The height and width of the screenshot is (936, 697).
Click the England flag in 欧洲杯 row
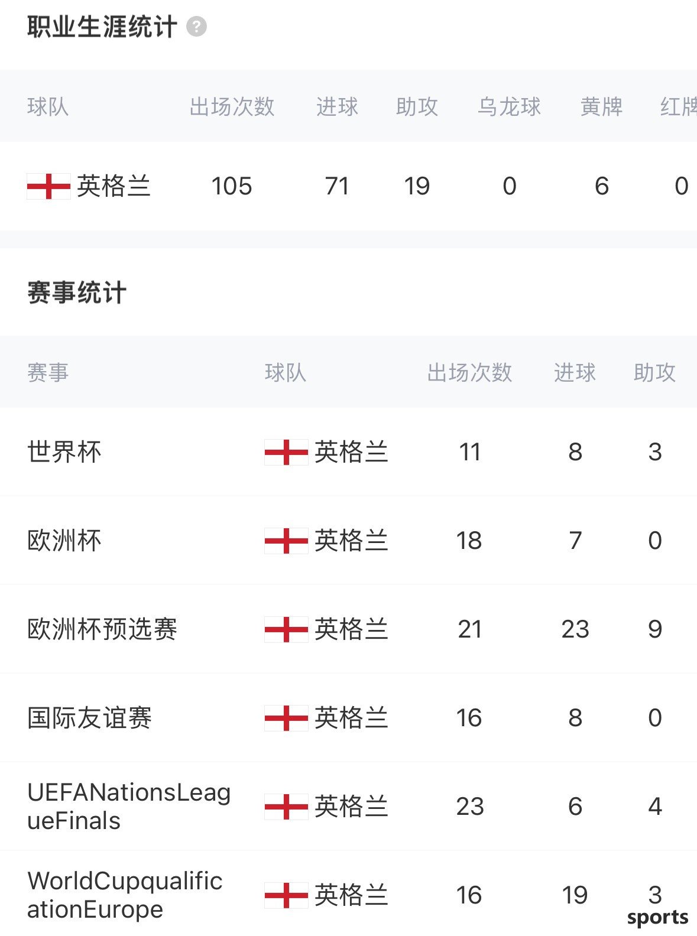click(286, 541)
